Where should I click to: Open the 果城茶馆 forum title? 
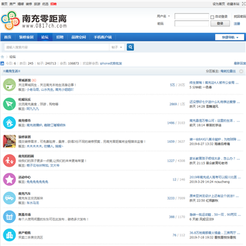25,81
